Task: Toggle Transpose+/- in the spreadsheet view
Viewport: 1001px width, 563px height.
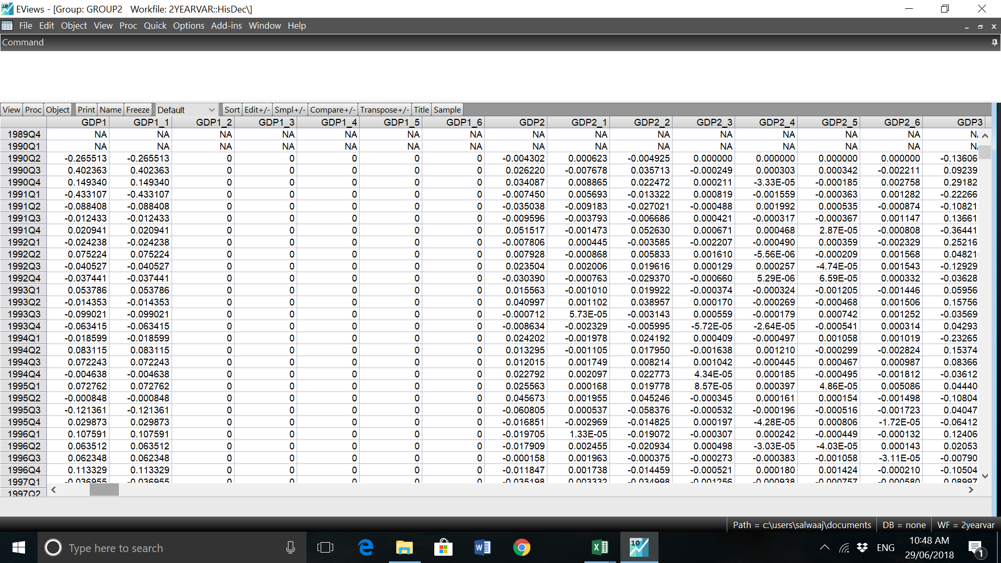Action: [x=385, y=109]
